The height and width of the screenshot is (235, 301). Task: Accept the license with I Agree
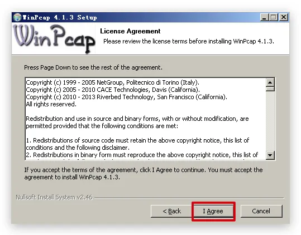[213, 211]
